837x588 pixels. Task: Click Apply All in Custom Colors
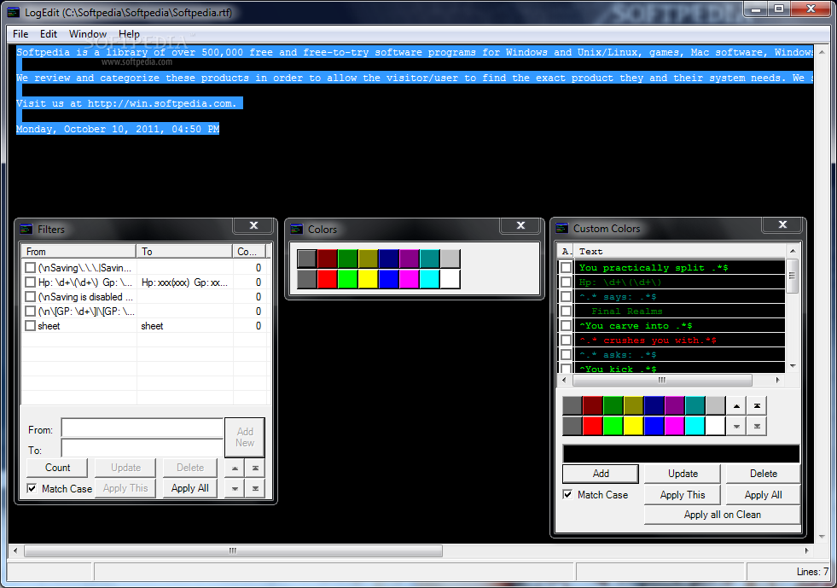(764, 495)
